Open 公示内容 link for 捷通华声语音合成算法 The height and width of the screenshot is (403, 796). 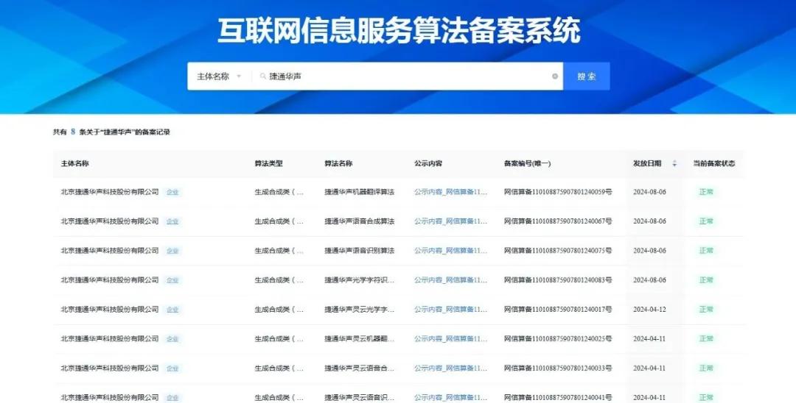(450, 221)
